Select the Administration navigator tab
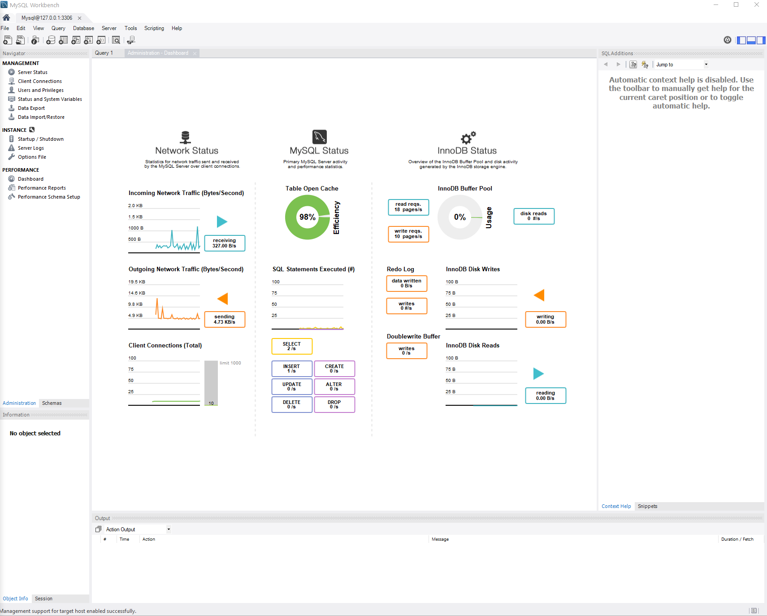This screenshot has height=616, width=767. (19, 403)
